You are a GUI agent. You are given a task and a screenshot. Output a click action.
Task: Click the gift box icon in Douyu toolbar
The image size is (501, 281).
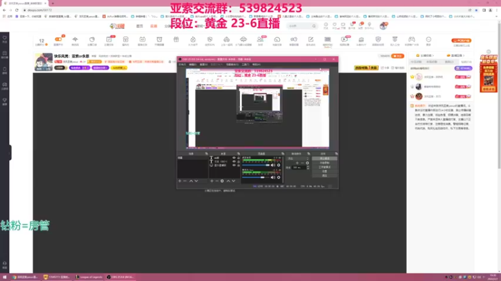[176, 39]
